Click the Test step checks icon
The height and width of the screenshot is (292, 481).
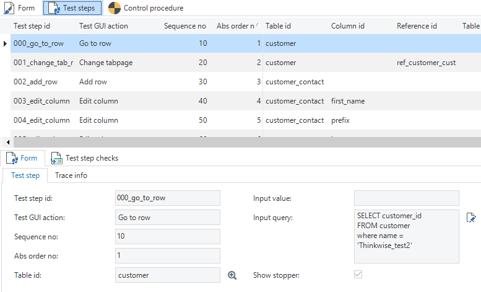pyautogui.click(x=56, y=158)
